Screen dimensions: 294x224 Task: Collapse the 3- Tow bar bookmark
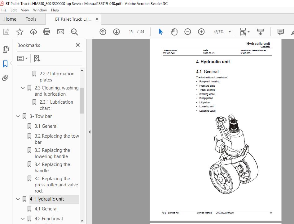click(x=18, y=116)
